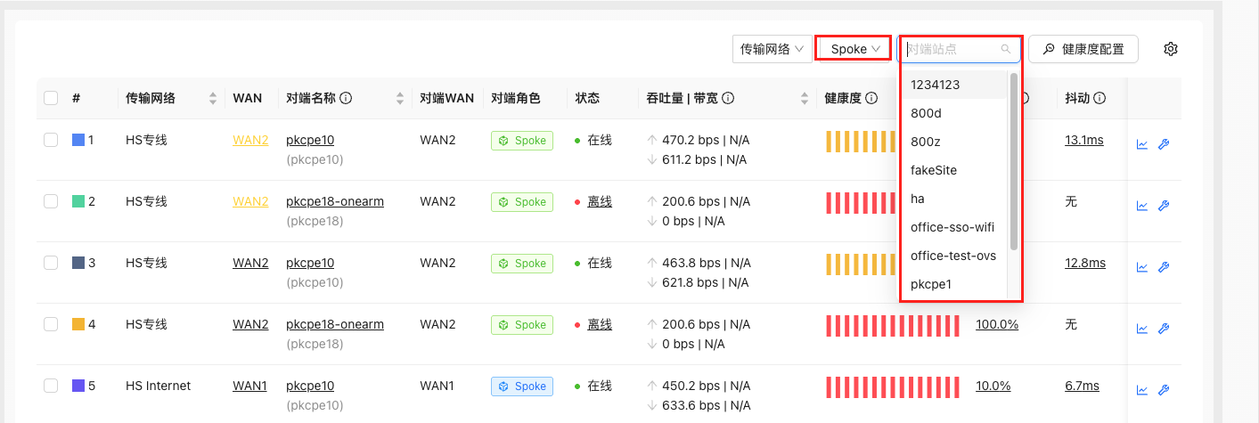Choose office-sso-wifi from site dropdown list
The height and width of the screenshot is (423, 1259).
pyautogui.click(x=952, y=227)
